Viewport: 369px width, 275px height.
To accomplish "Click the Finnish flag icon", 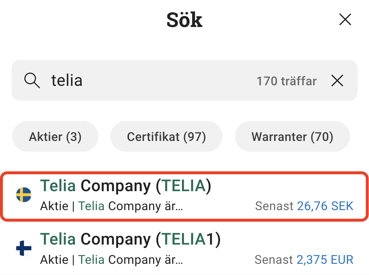I will 24,248.
